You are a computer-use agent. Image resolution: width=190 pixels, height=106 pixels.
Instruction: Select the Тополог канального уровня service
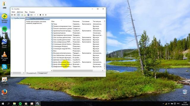tap(77, 29)
